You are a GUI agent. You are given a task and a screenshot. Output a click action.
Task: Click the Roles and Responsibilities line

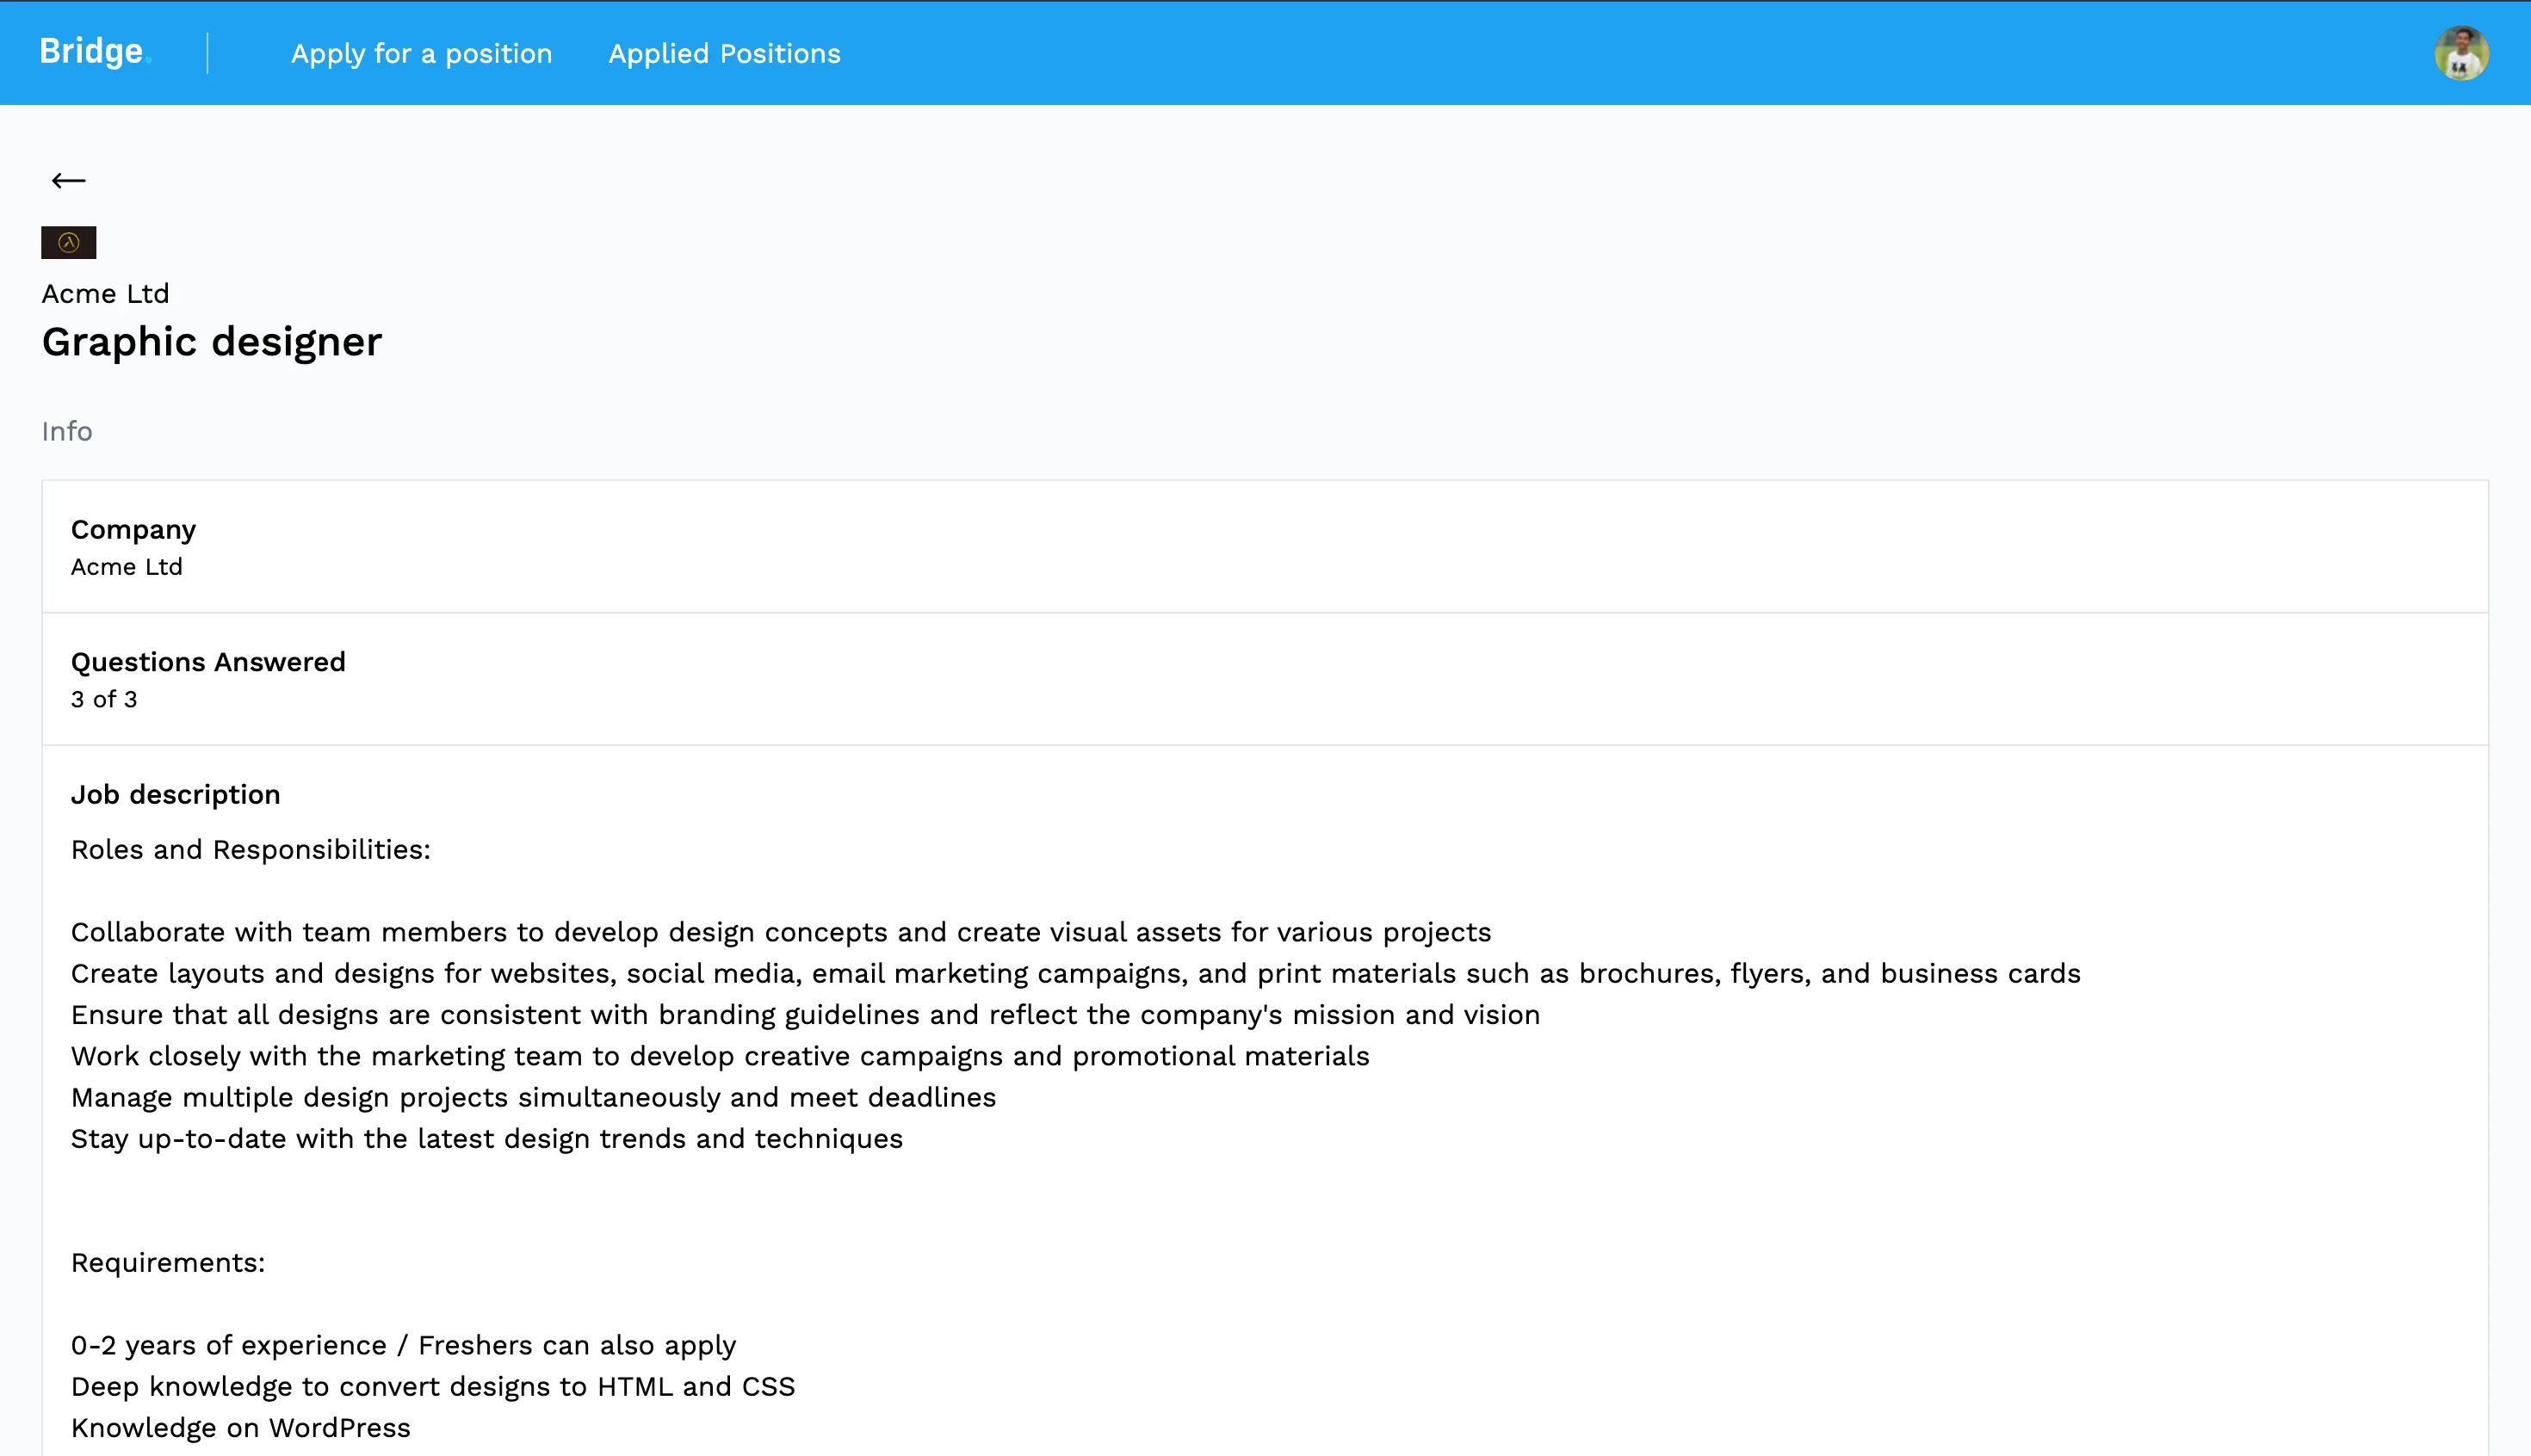point(251,849)
